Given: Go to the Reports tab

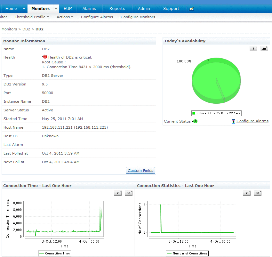Looking at the screenshot, I should (x=117, y=9).
